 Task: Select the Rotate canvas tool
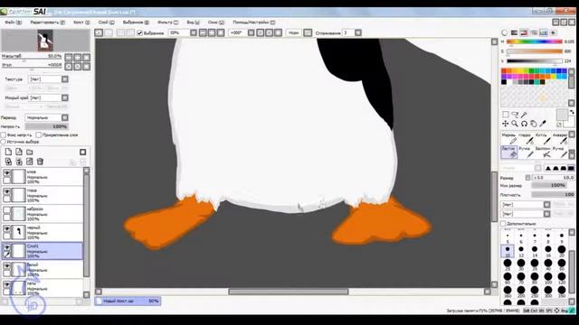point(524,124)
